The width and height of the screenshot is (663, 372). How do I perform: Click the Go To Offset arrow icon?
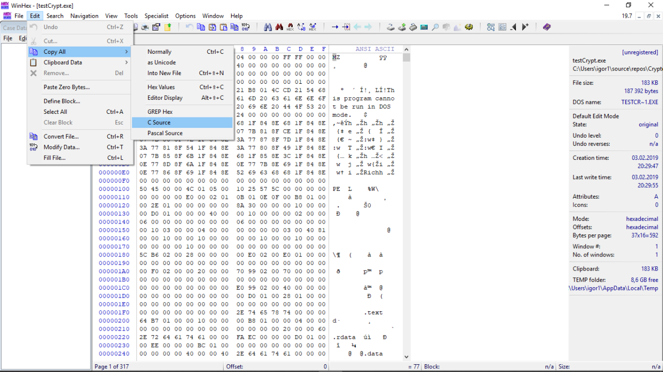click(335, 27)
